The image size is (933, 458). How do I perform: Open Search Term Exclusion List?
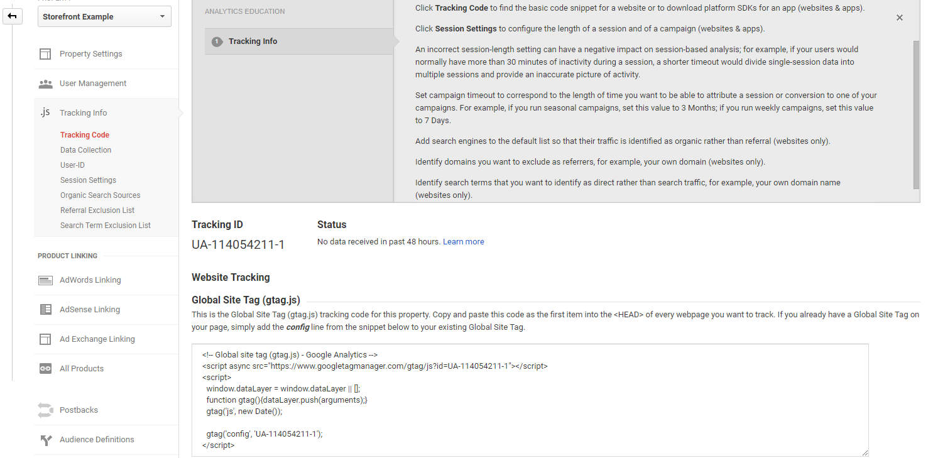[106, 226]
